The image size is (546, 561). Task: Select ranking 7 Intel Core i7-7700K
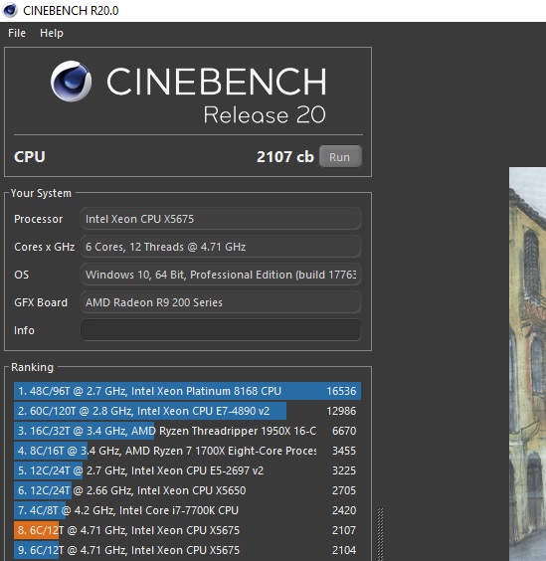coord(187,510)
